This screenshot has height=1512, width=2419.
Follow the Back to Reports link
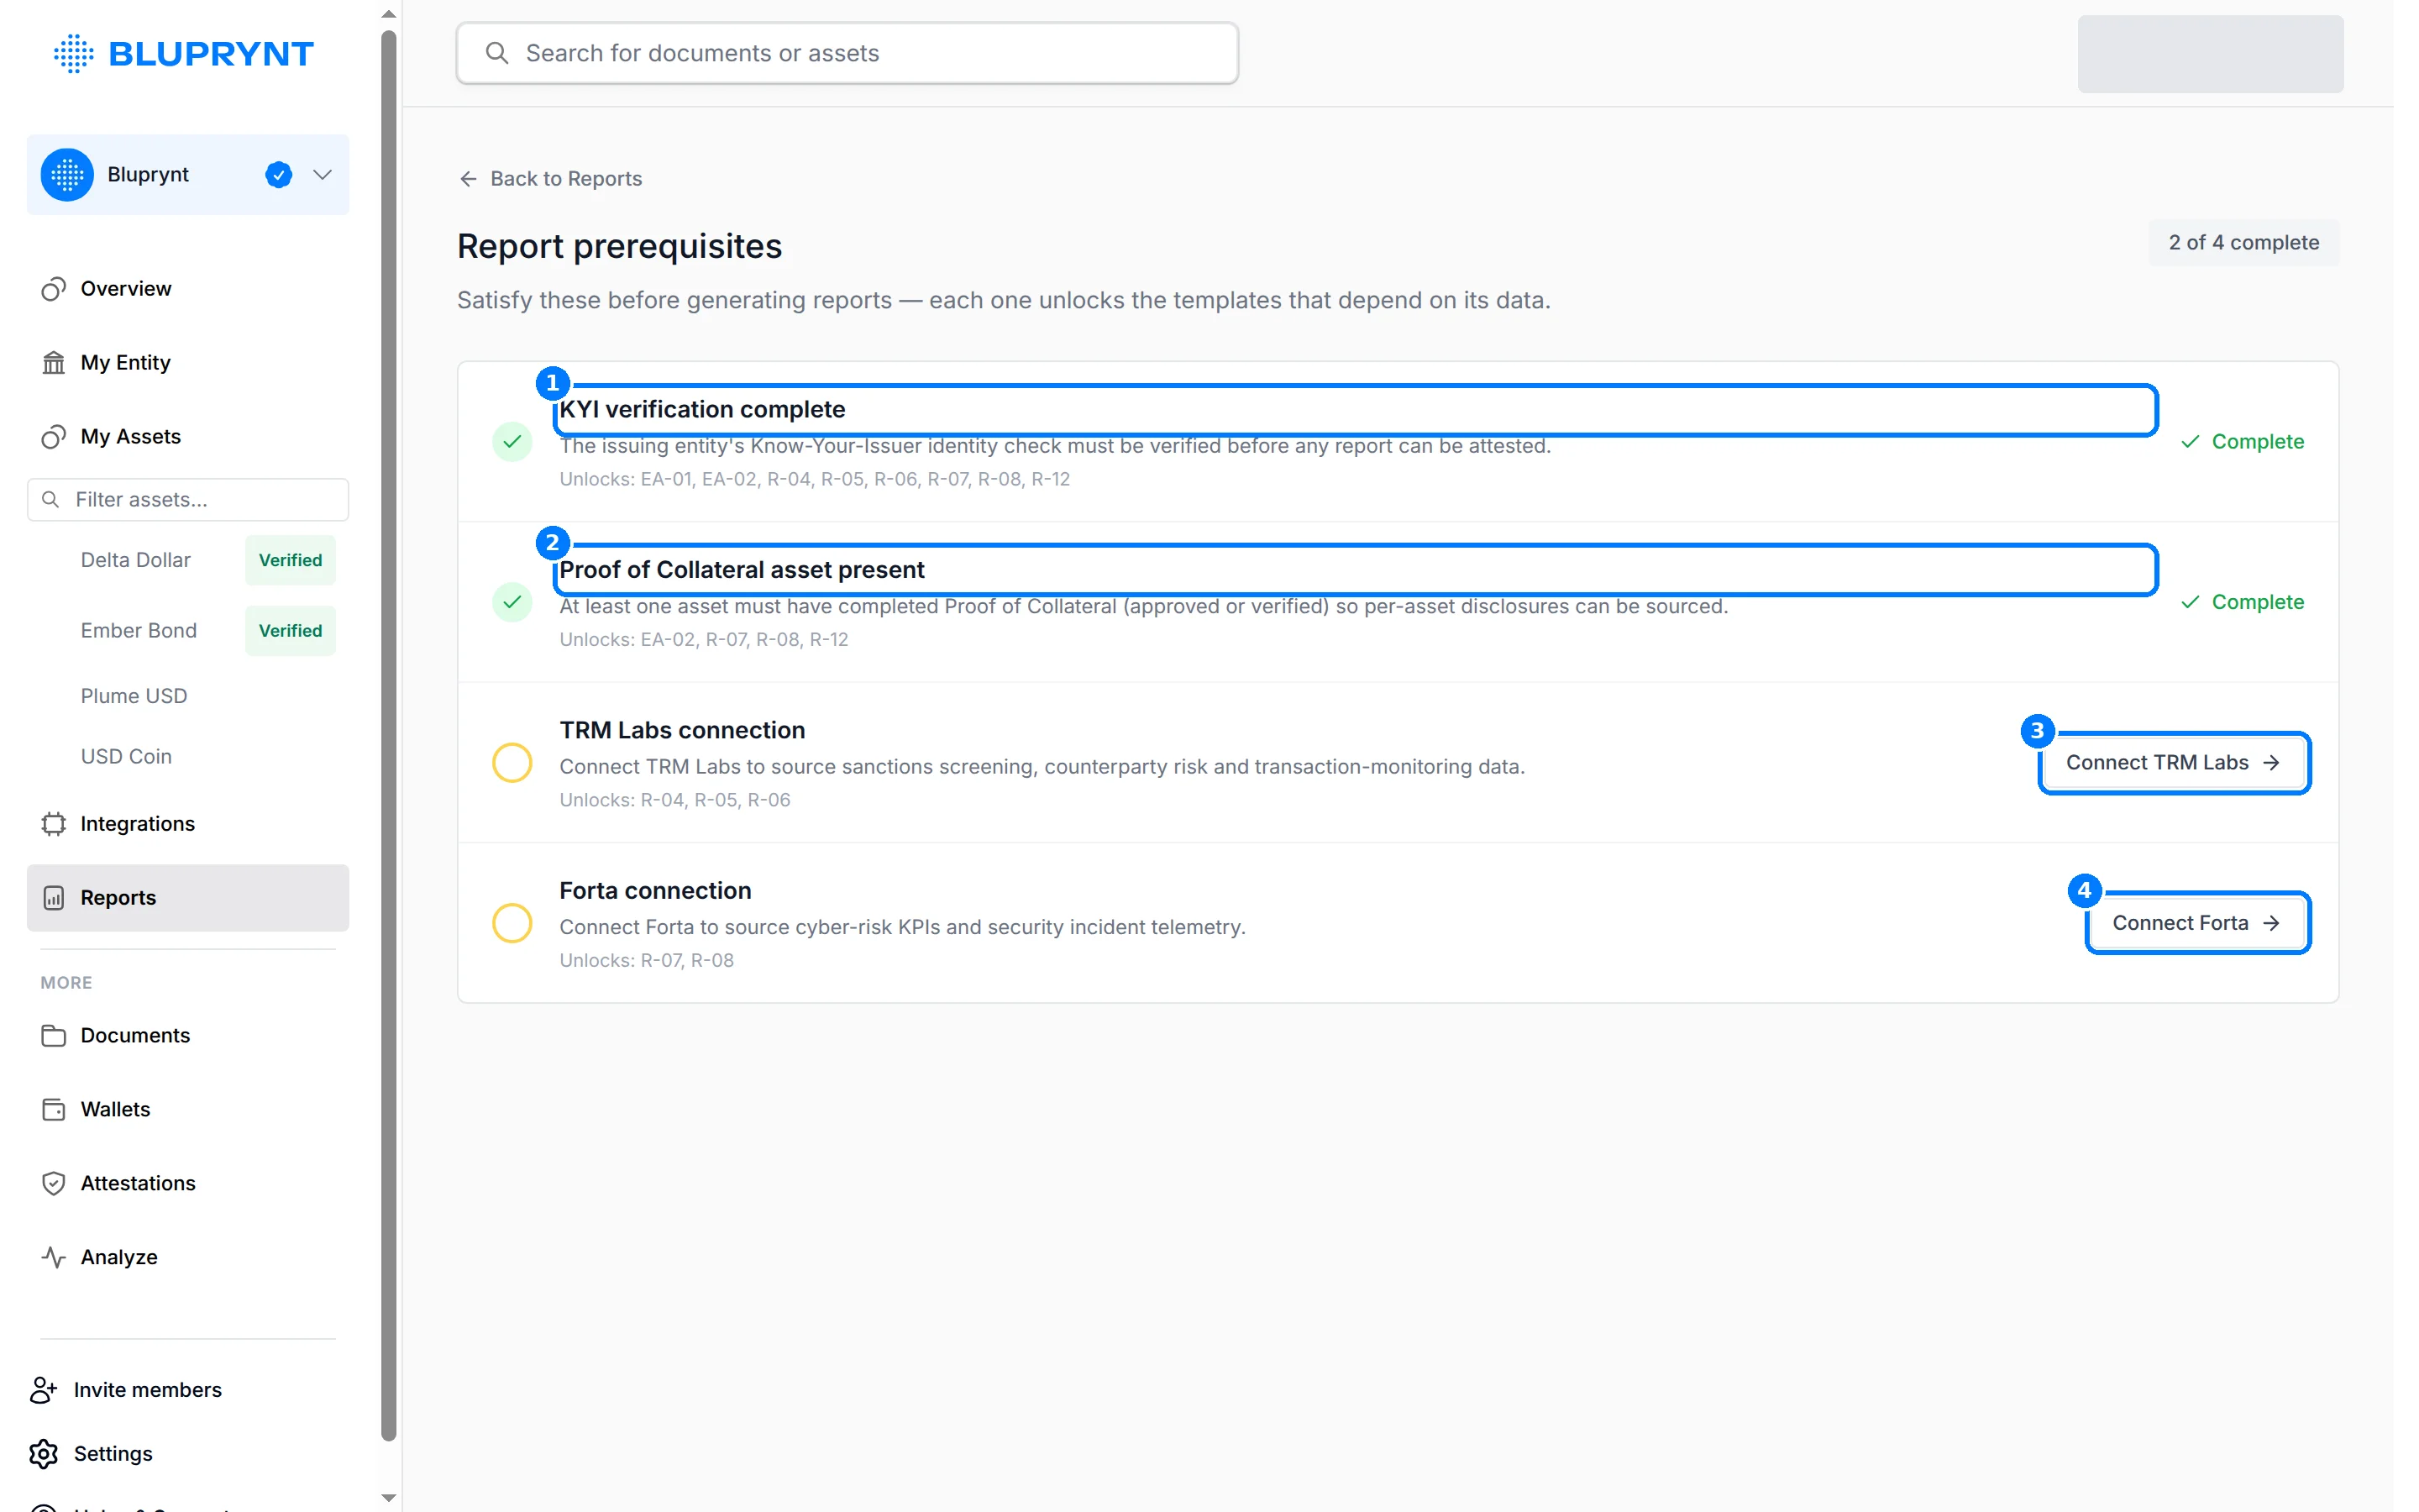551,179
